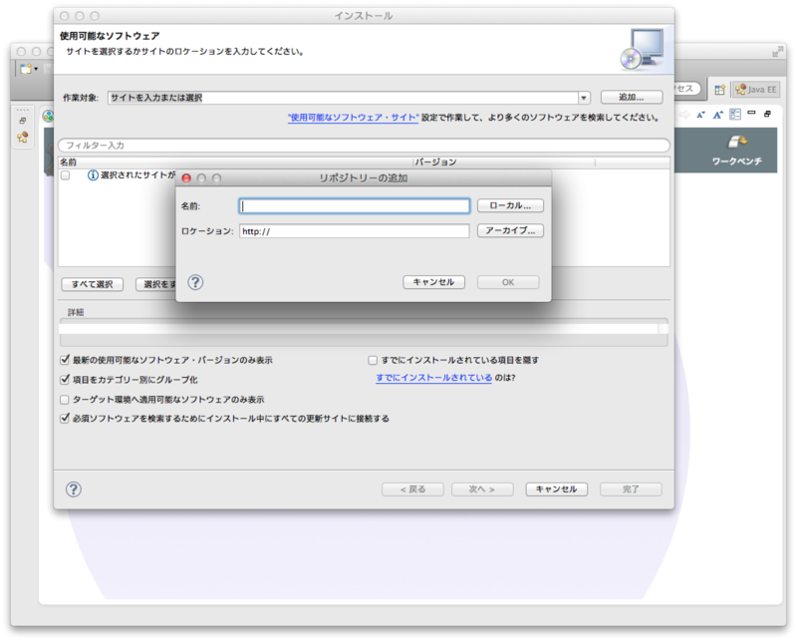Viewport: 797px width, 641px height.
Task: Click the increase font size icon on welcome page
Action: pyautogui.click(x=717, y=114)
